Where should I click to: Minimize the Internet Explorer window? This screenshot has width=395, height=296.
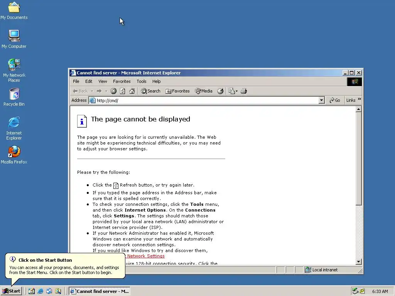coord(346,73)
